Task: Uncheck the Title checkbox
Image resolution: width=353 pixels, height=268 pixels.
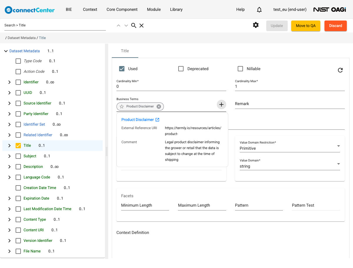Action: point(18,146)
